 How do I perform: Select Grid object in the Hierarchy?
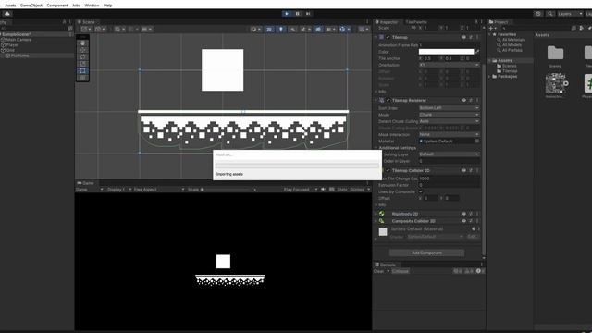click(10, 50)
